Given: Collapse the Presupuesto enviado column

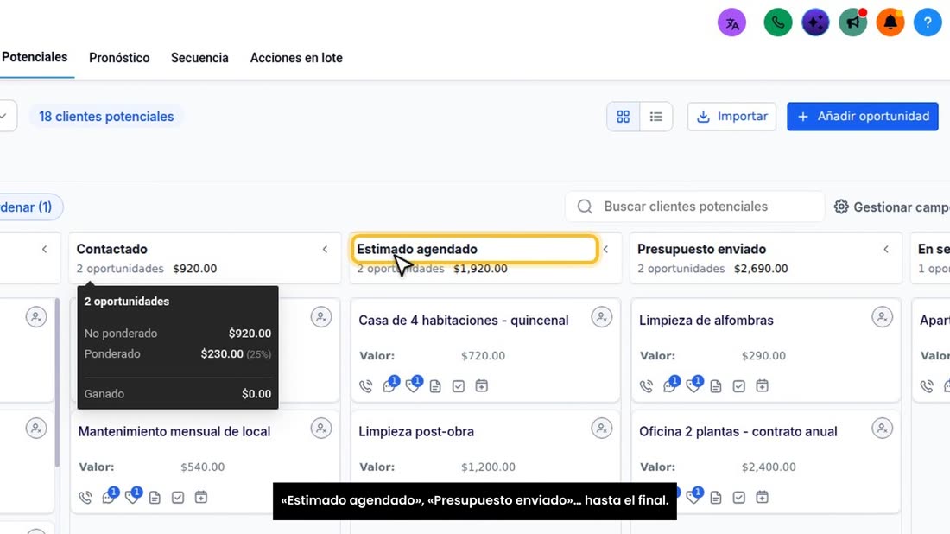Looking at the screenshot, I should [x=886, y=249].
